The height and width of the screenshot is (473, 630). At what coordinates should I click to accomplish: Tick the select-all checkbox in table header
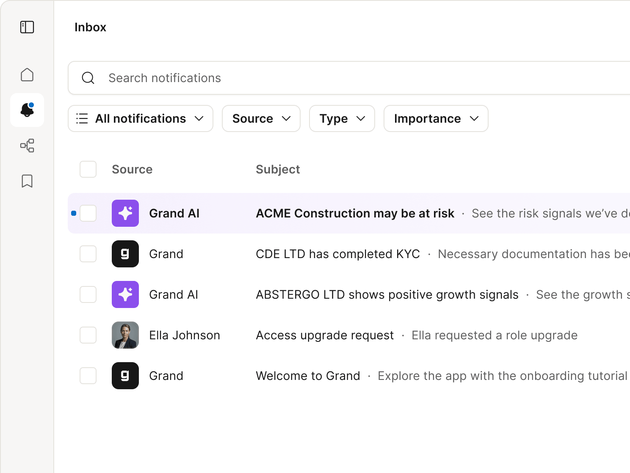(x=88, y=169)
